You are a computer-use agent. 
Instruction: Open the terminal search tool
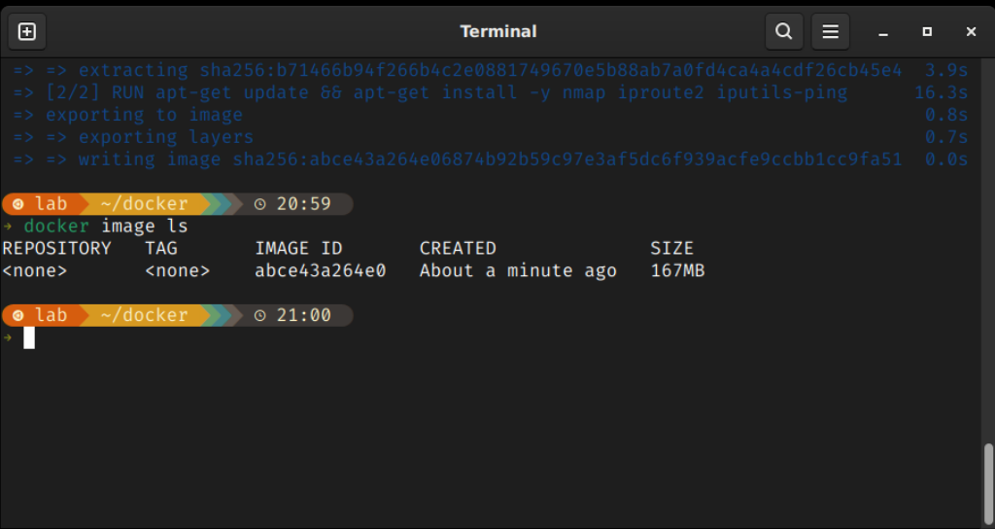click(784, 31)
